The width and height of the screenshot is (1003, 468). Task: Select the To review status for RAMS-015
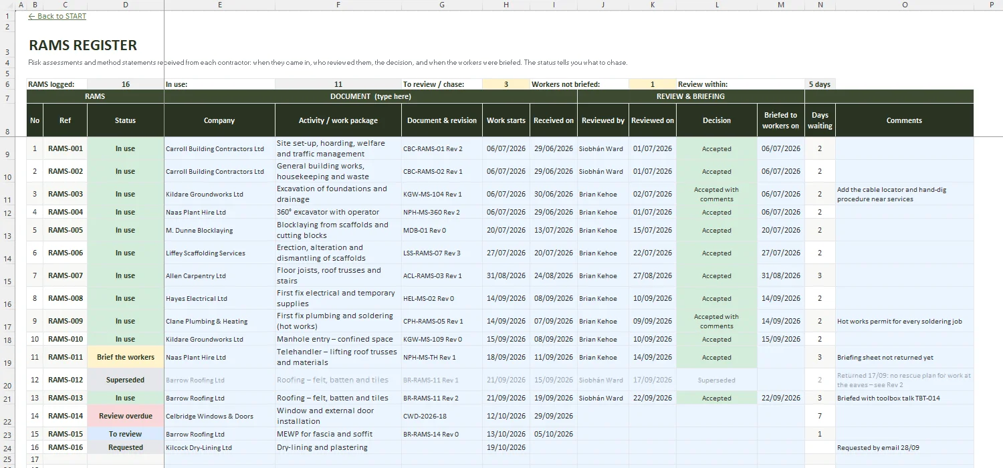[x=125, y=434]
